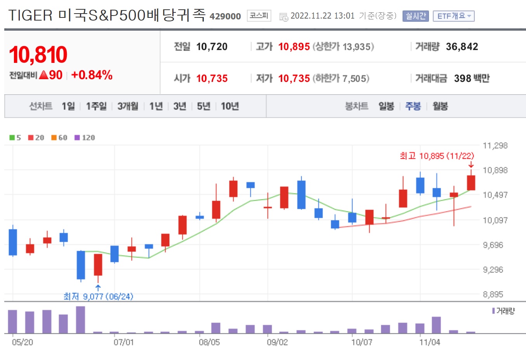
Task: Click the clock icon beside the timestamp
Action: pyautogui.click(x=284, y=17)
